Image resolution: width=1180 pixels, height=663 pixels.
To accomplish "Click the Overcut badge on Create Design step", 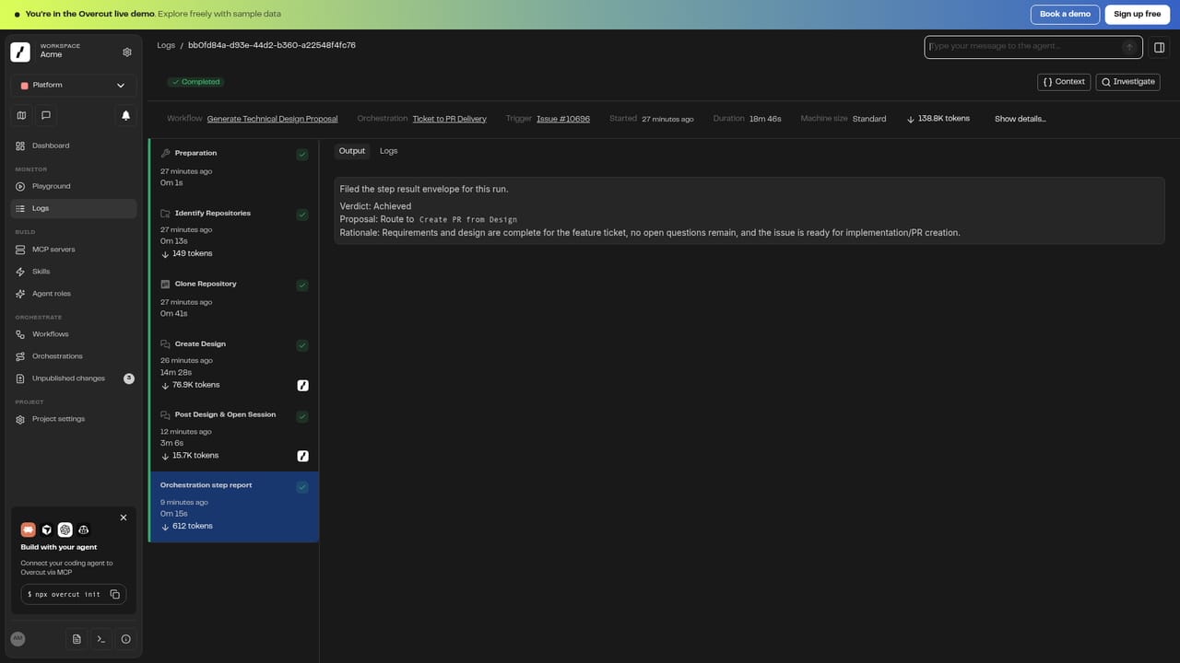I will coord(303,385).
